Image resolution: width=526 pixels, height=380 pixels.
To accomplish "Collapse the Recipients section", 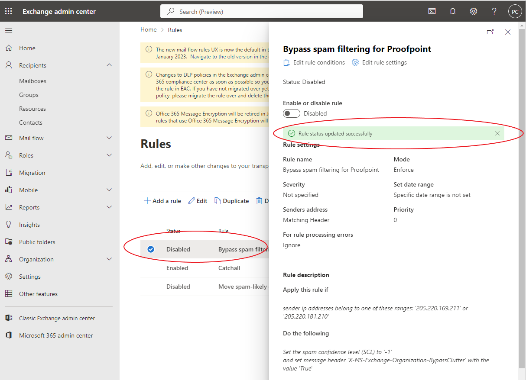I will [x=109, y=65].
